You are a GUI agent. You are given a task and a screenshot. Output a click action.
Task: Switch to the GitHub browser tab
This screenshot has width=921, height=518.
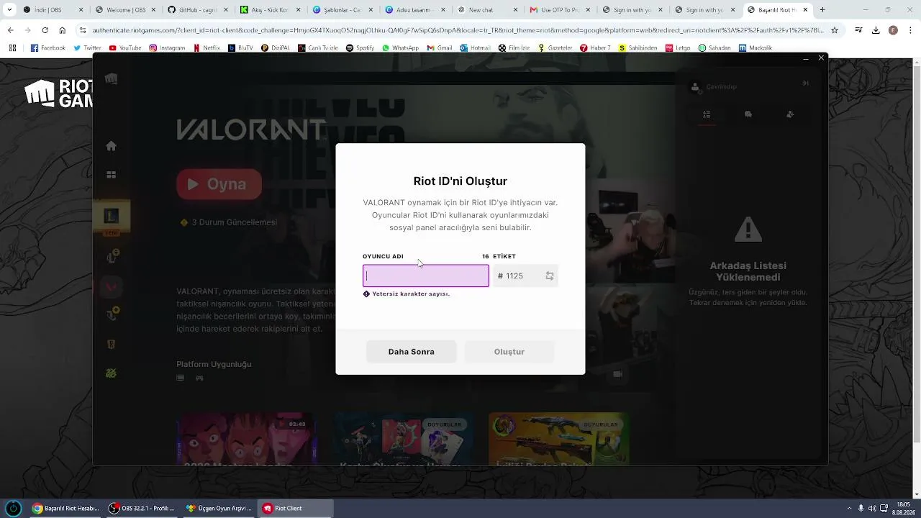[199, 10]
